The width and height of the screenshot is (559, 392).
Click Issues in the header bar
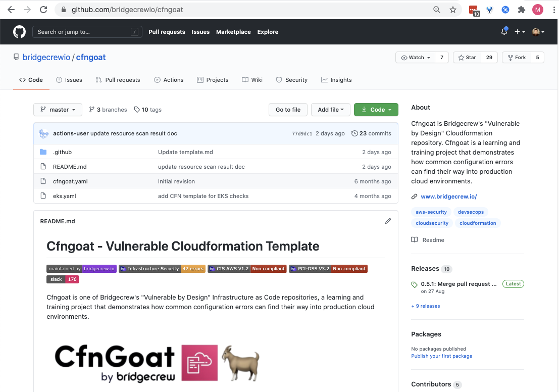(200, 32)
